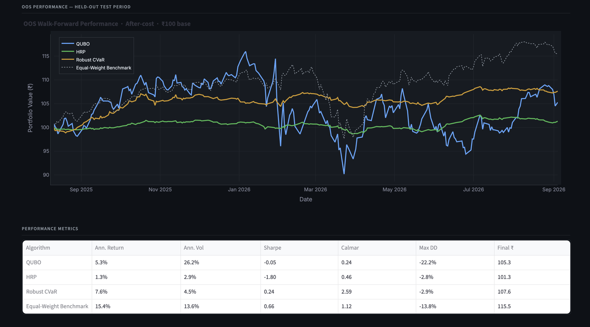Click the Nov 2025 x-axis label
The width and height of the screenshot is (590, 327).
160,189
